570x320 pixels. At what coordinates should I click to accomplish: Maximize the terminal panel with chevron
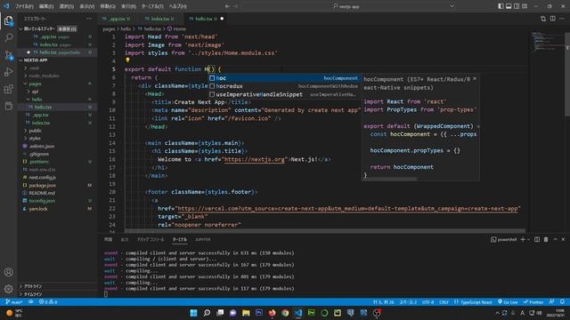(555, 239)
